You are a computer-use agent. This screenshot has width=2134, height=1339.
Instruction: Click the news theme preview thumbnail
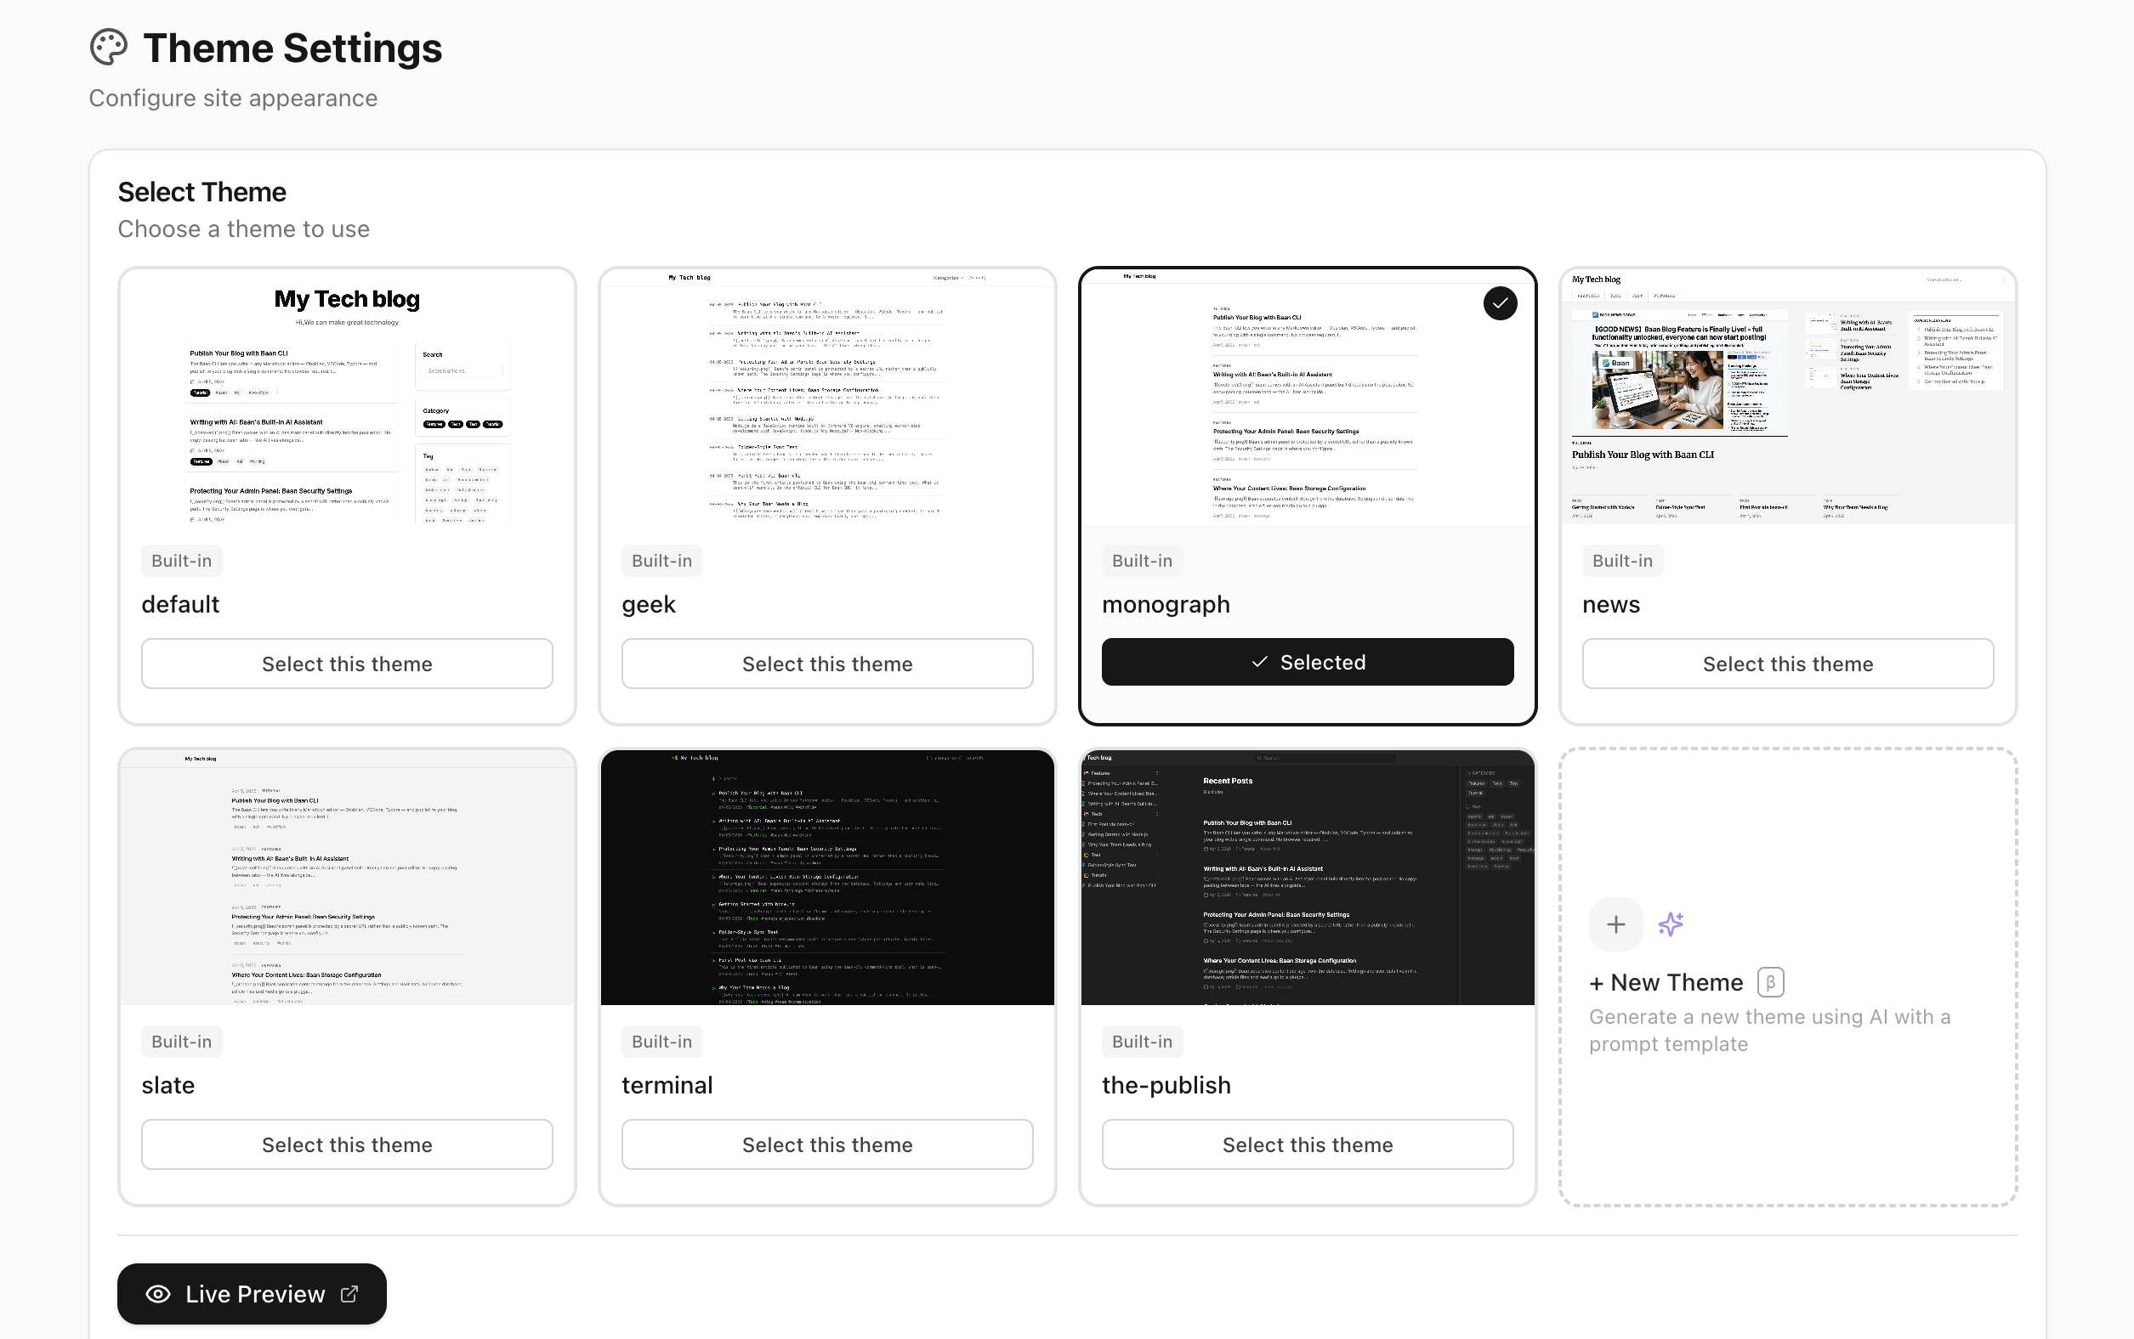click(x=1787, y=397)
